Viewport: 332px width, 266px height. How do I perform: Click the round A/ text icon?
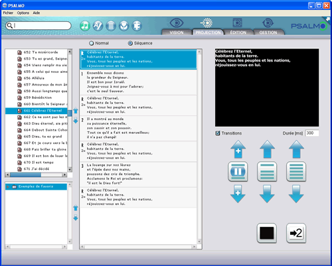click(98, 26)
